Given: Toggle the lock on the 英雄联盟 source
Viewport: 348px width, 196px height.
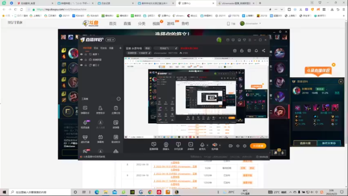Looking at the screenshot, I should coord(86,60).
